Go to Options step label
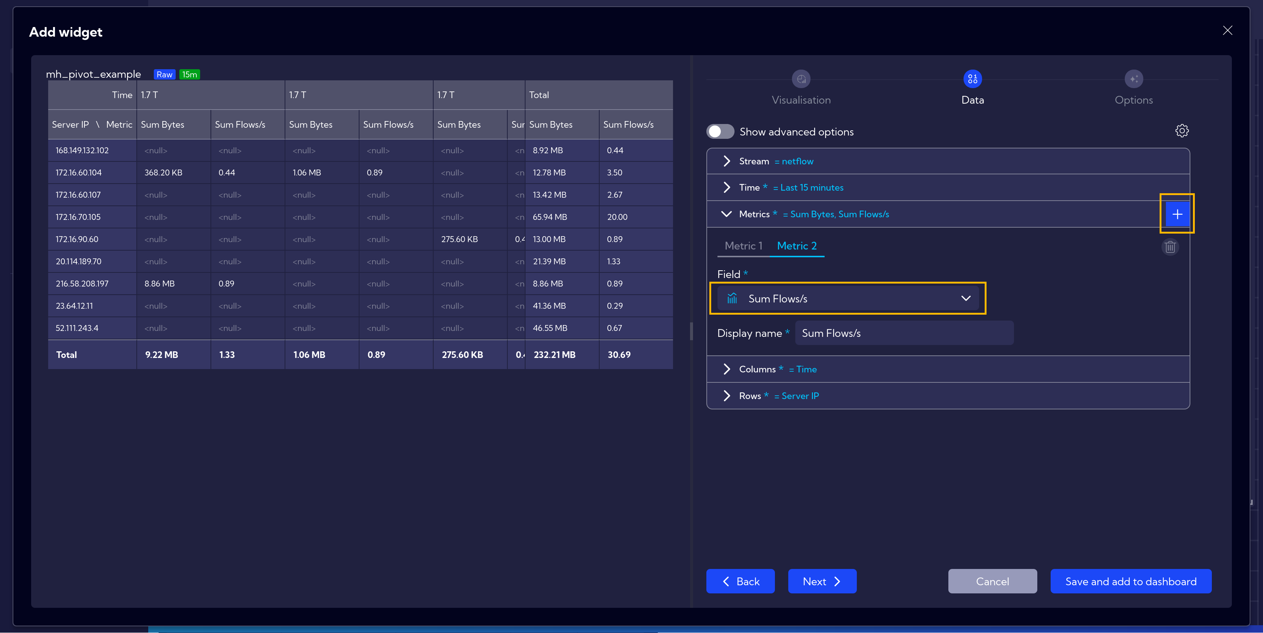Image resolution: width=1263 pixels, height=633 pixels. [x=1134, y=100]
